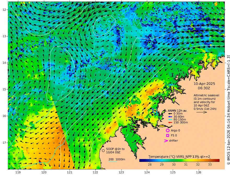Click colorbar tick label 29
This screenshot has height=177, width=230.
(x=162, y=165)
